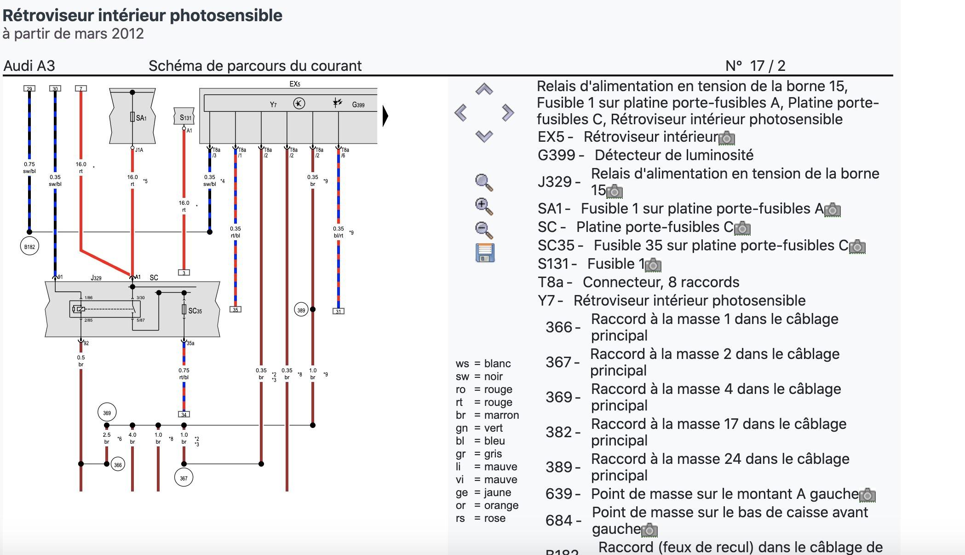Click reference box 29 at diagram top
The image size is (965, 555).
[29, 88]
